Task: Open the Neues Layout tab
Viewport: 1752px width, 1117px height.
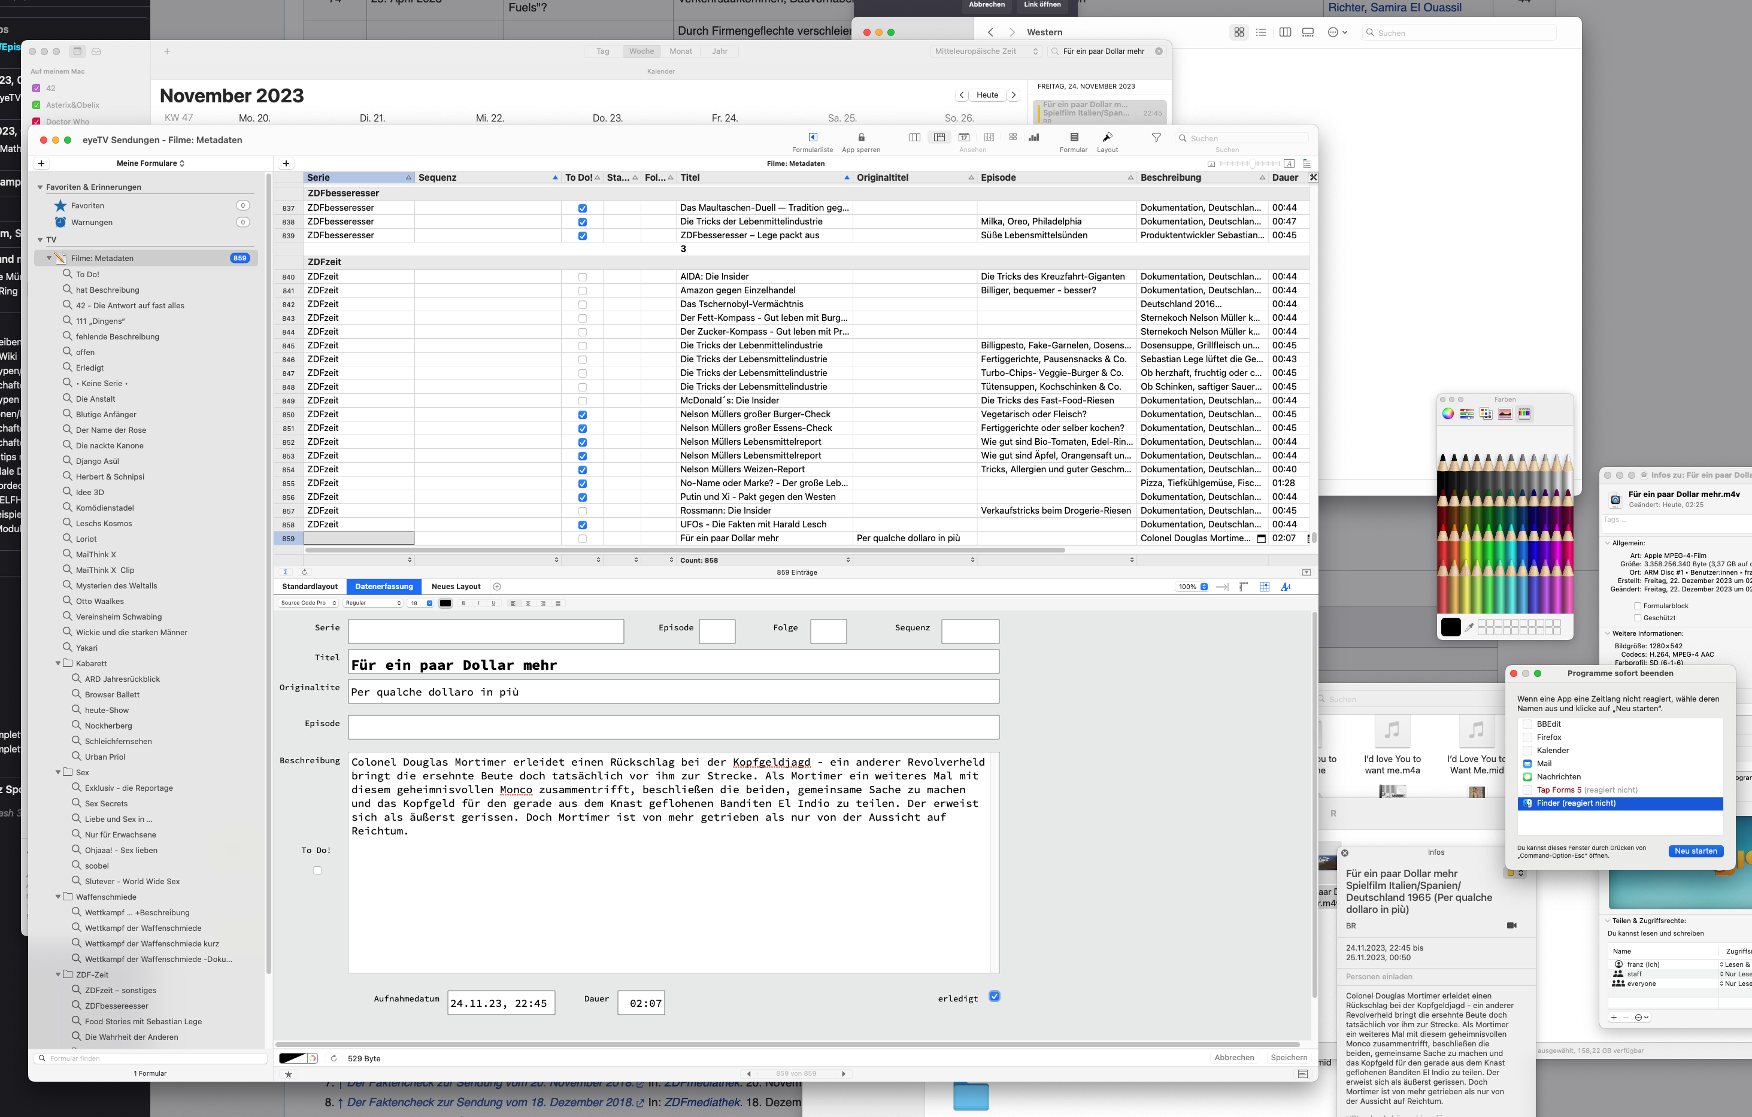Action: point(456,587)
